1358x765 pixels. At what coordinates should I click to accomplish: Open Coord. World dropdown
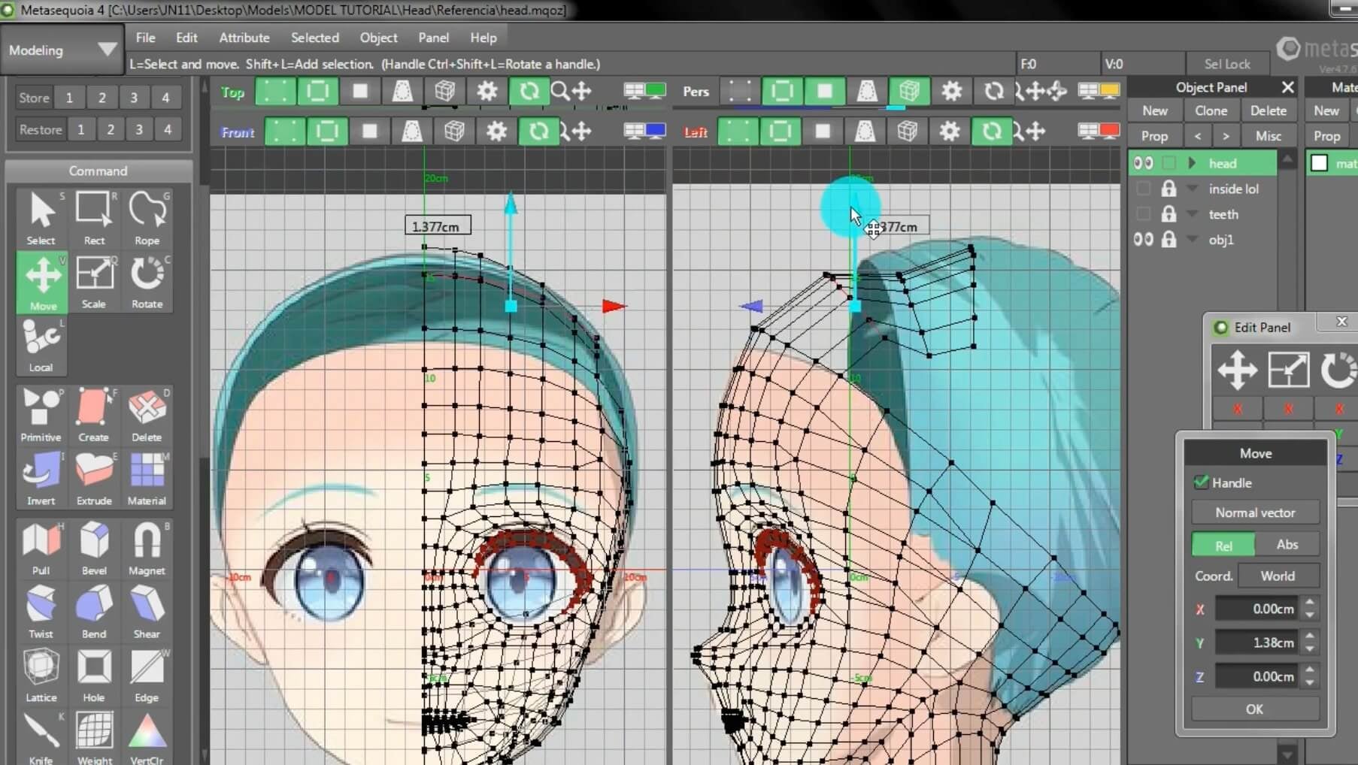1278,576
